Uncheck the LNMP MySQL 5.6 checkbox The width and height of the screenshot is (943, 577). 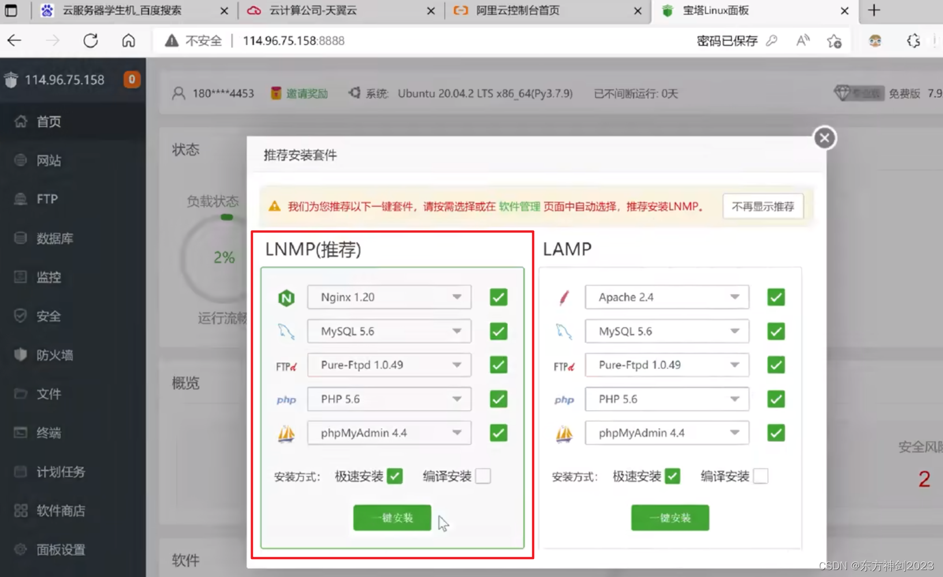point(498,331)
